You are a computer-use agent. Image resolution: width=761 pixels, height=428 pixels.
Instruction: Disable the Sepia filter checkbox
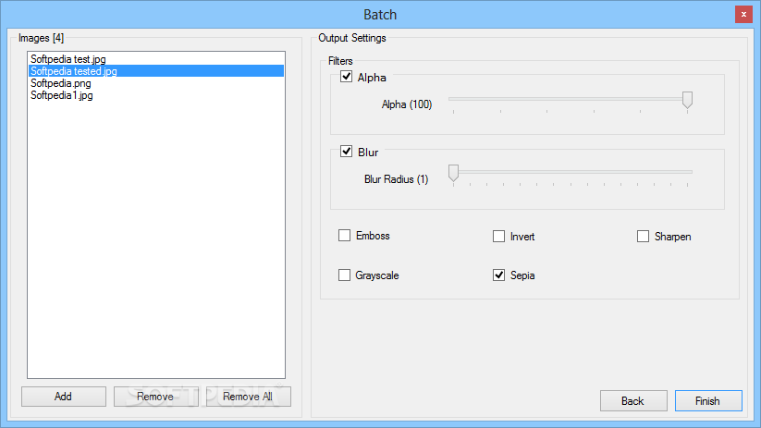(x=498, y=275)
